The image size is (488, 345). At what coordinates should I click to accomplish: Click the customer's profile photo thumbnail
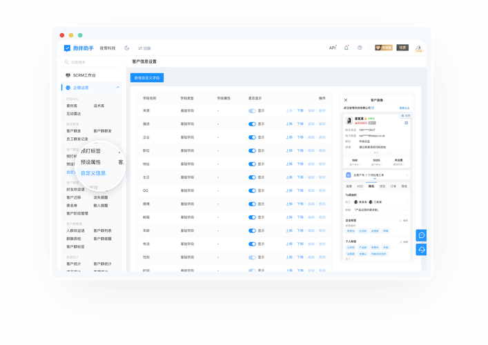[x=349, y=121]
